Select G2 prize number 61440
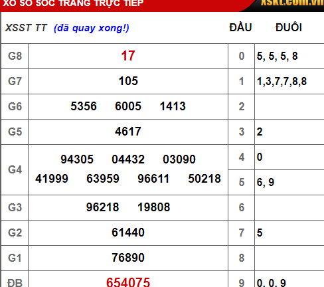Viewport: 324px width, 287px height. 128,233
